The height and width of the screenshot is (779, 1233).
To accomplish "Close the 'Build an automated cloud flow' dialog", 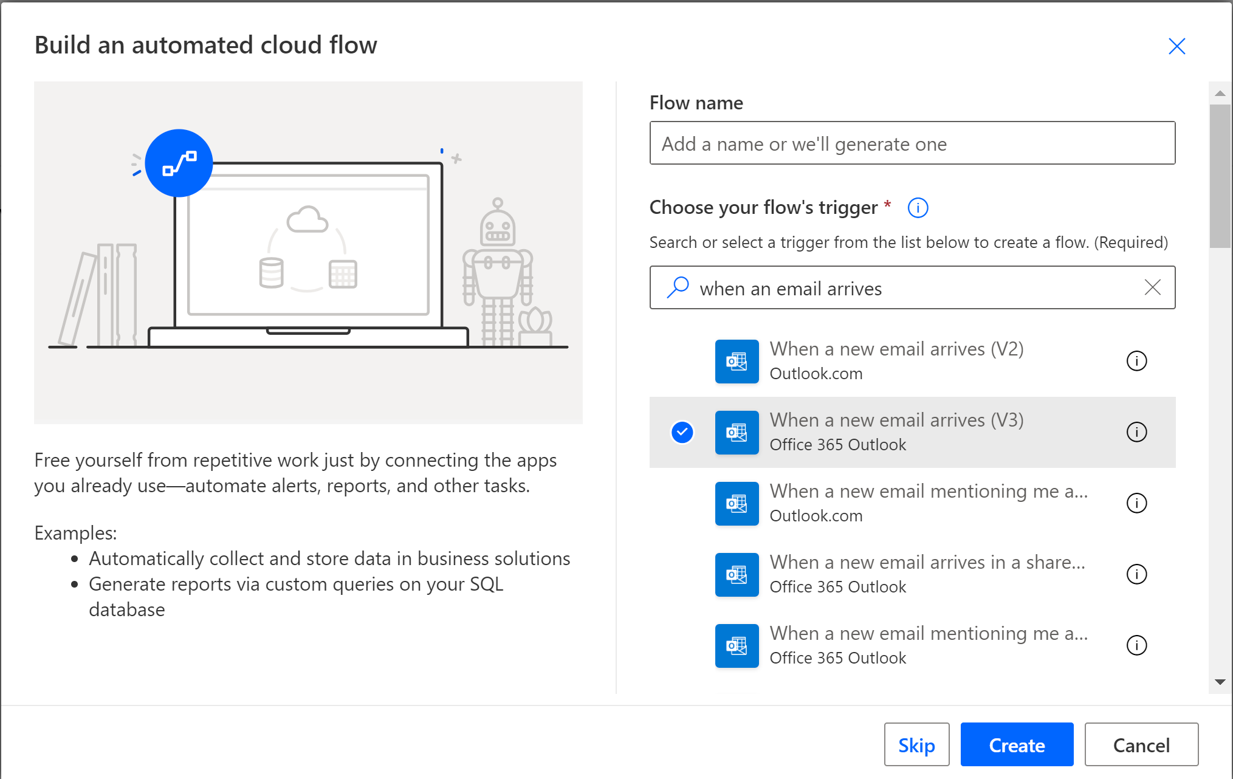I will click(1176, 46).
